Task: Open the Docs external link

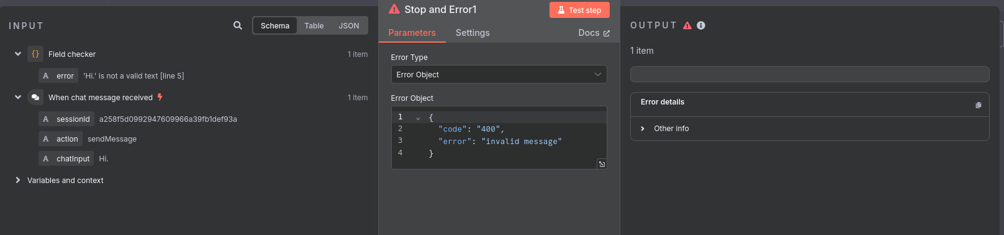Action: click(594, 33)
